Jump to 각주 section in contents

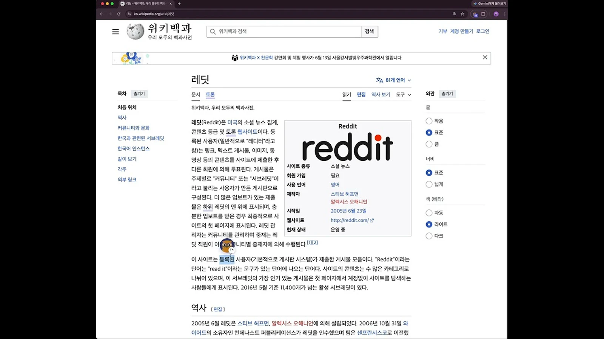tap(122, 169)
